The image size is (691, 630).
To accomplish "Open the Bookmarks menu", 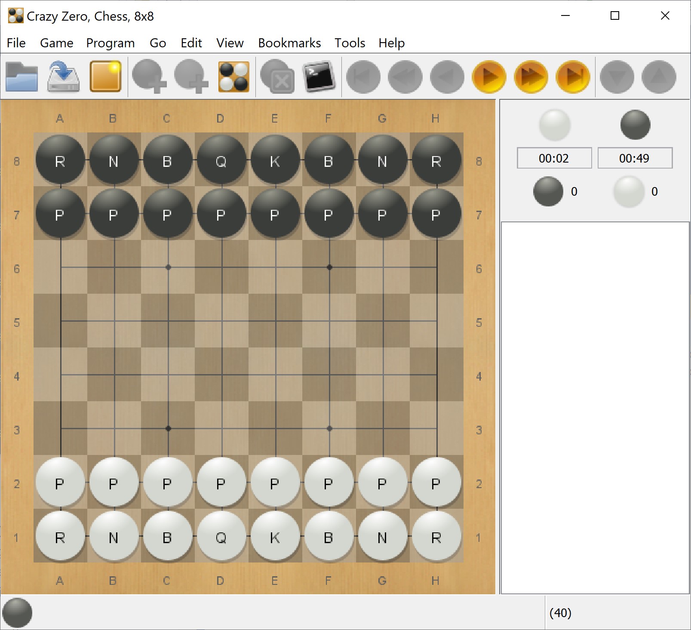I will coord(289,43).
